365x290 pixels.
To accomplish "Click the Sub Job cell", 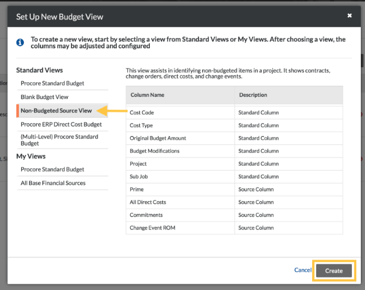I will pyautogui.click(x=180, y=176).
